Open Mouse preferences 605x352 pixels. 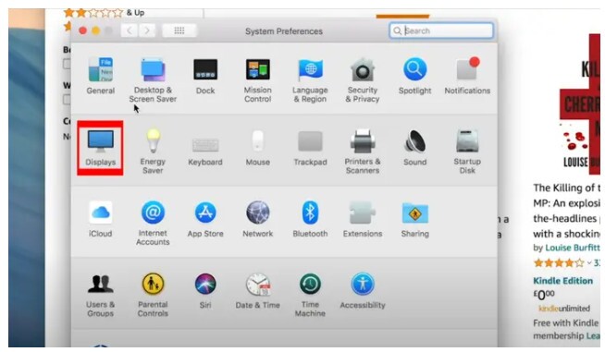point(258,148)
